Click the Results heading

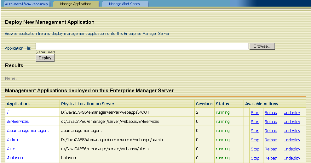(14, 65)
